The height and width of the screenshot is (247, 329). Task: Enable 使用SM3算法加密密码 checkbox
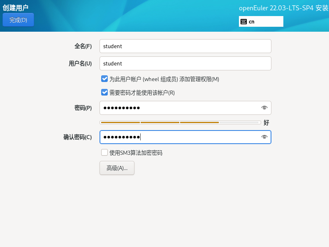click(x=104, y=152)
